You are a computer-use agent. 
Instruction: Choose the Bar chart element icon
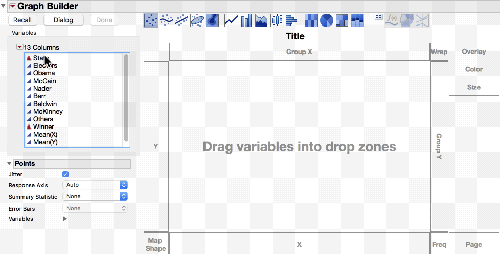(x=246, y=20)
